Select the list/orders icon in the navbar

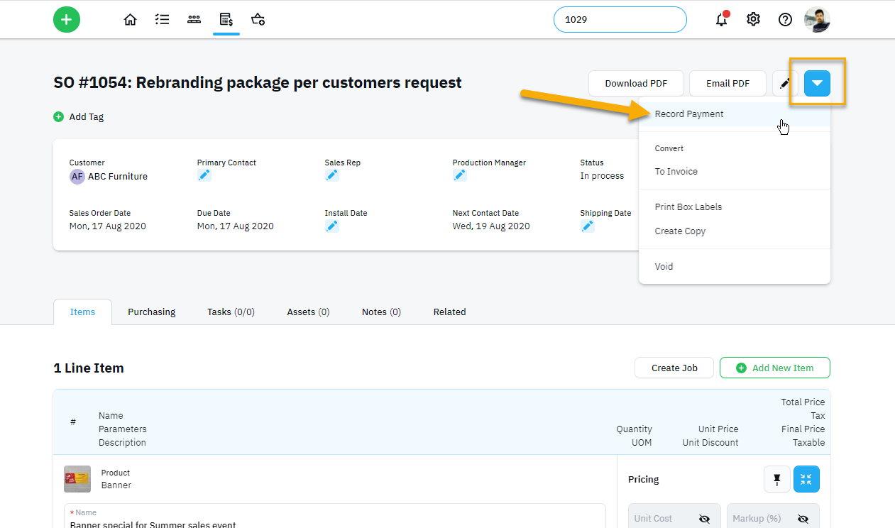pyautogui.click(x=162, y=19)
